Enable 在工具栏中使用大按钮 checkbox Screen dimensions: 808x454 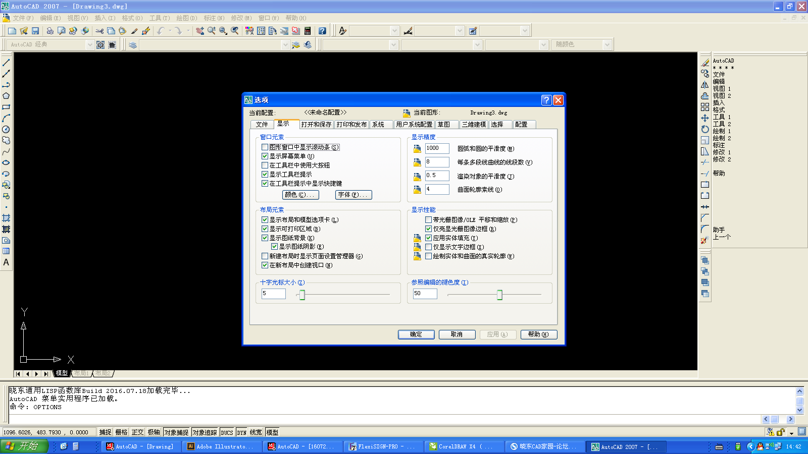pos(265,165)
